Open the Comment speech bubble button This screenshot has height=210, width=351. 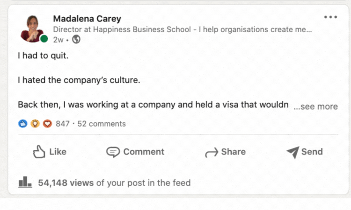(x=135, y=152)
